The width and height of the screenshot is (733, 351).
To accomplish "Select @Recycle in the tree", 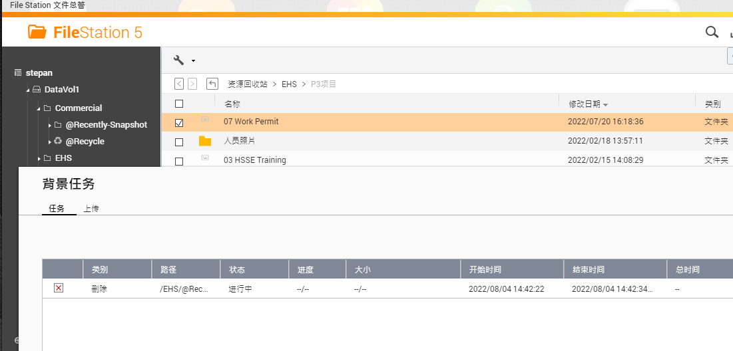I will pyautogui.click(x=85, y=141).
